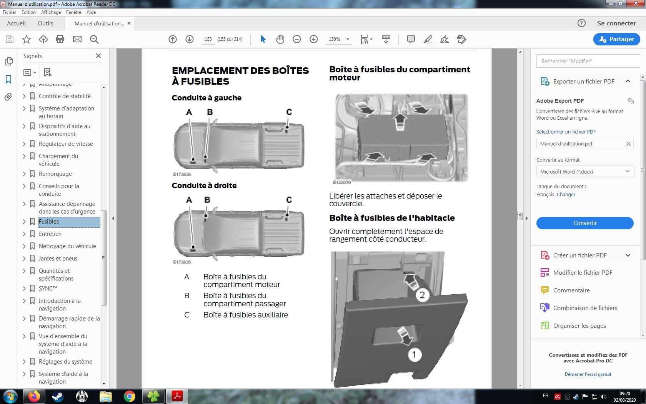The image size is (646, 404).
Task: Expand the SYNC bookmark
Action: click(x=24, y=289)
